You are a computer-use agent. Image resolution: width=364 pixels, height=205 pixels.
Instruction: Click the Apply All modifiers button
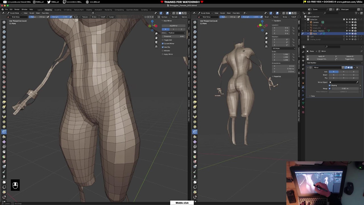click(321, 56)
